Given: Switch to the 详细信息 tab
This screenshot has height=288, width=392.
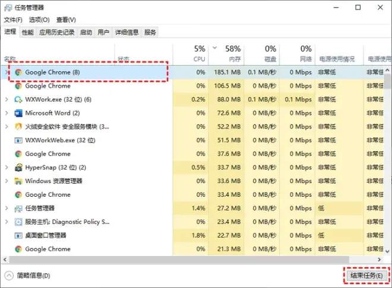Looking at the screenshot, I should (x=127, y=32).
